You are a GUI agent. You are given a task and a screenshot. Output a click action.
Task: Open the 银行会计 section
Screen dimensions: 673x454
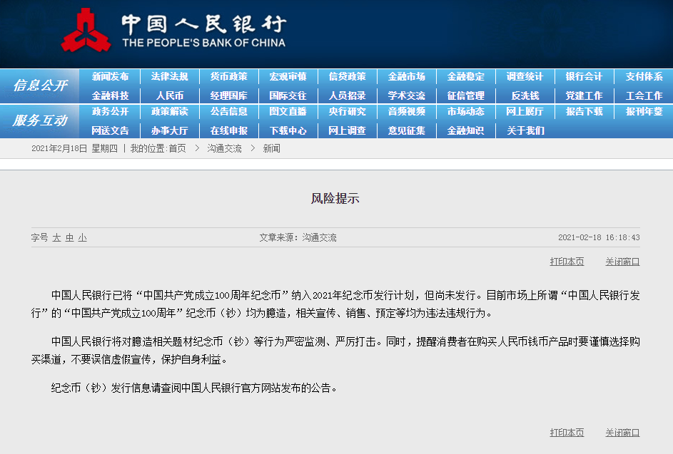pyautogui.click(x=584, y=77)
